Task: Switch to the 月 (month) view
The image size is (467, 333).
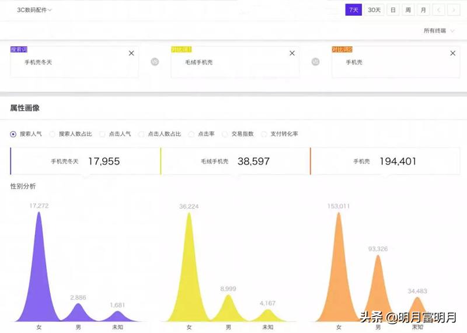Action: pyautogui.click(x=423, y=10)
